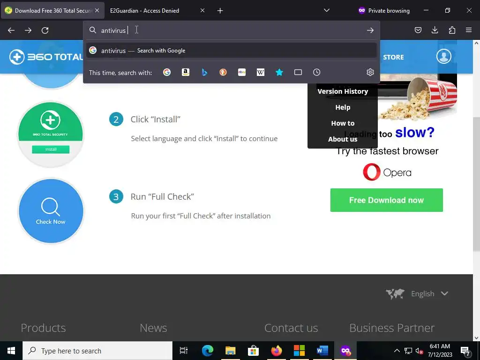Open the Extensions puzzle icon

[452, 30]
